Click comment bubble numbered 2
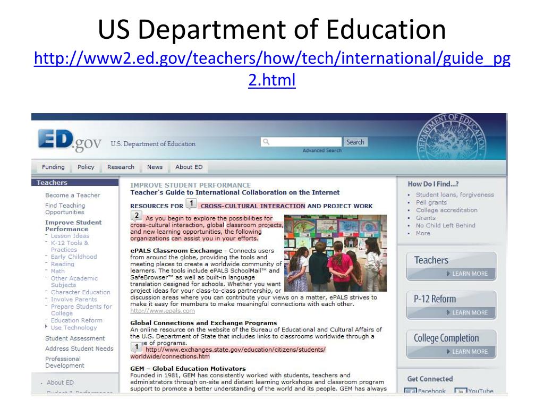This screenshot has height=408, width=544. [x=137, y=216]
